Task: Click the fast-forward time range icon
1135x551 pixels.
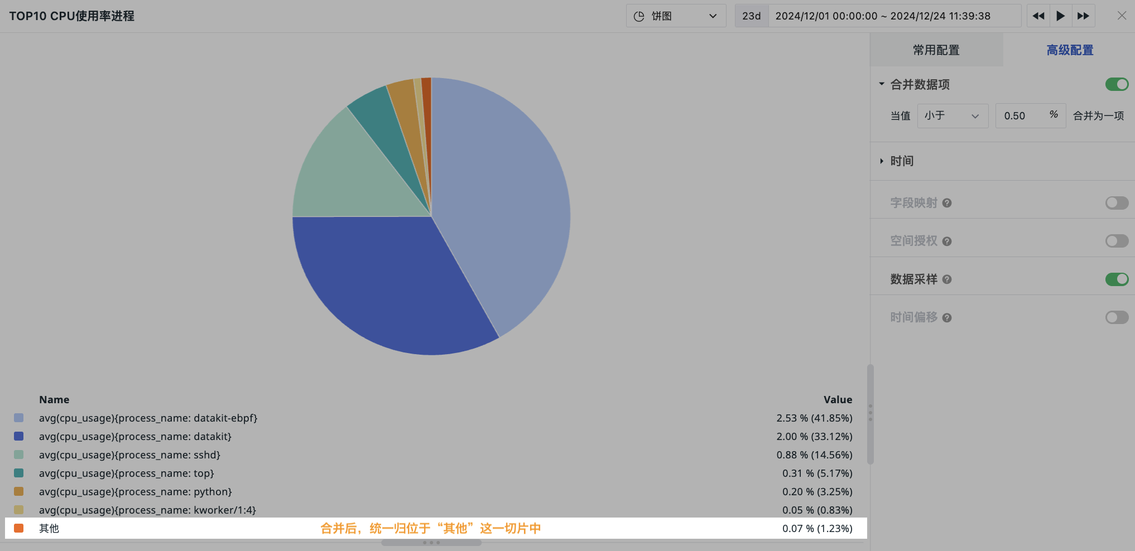Action: click(x=1083, y=16)
